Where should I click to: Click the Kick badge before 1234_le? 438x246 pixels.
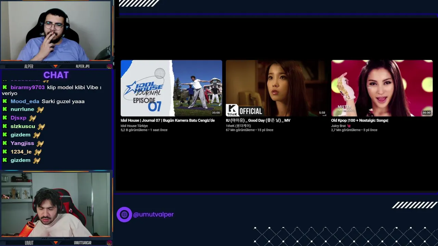(5, 152)
